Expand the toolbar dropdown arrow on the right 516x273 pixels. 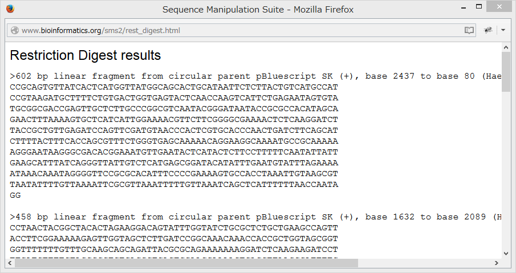503,30
